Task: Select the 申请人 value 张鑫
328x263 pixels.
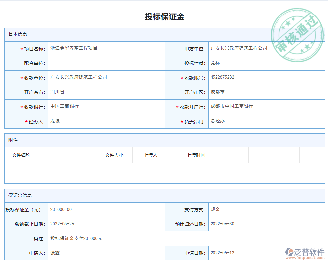Action: point(55,253)
